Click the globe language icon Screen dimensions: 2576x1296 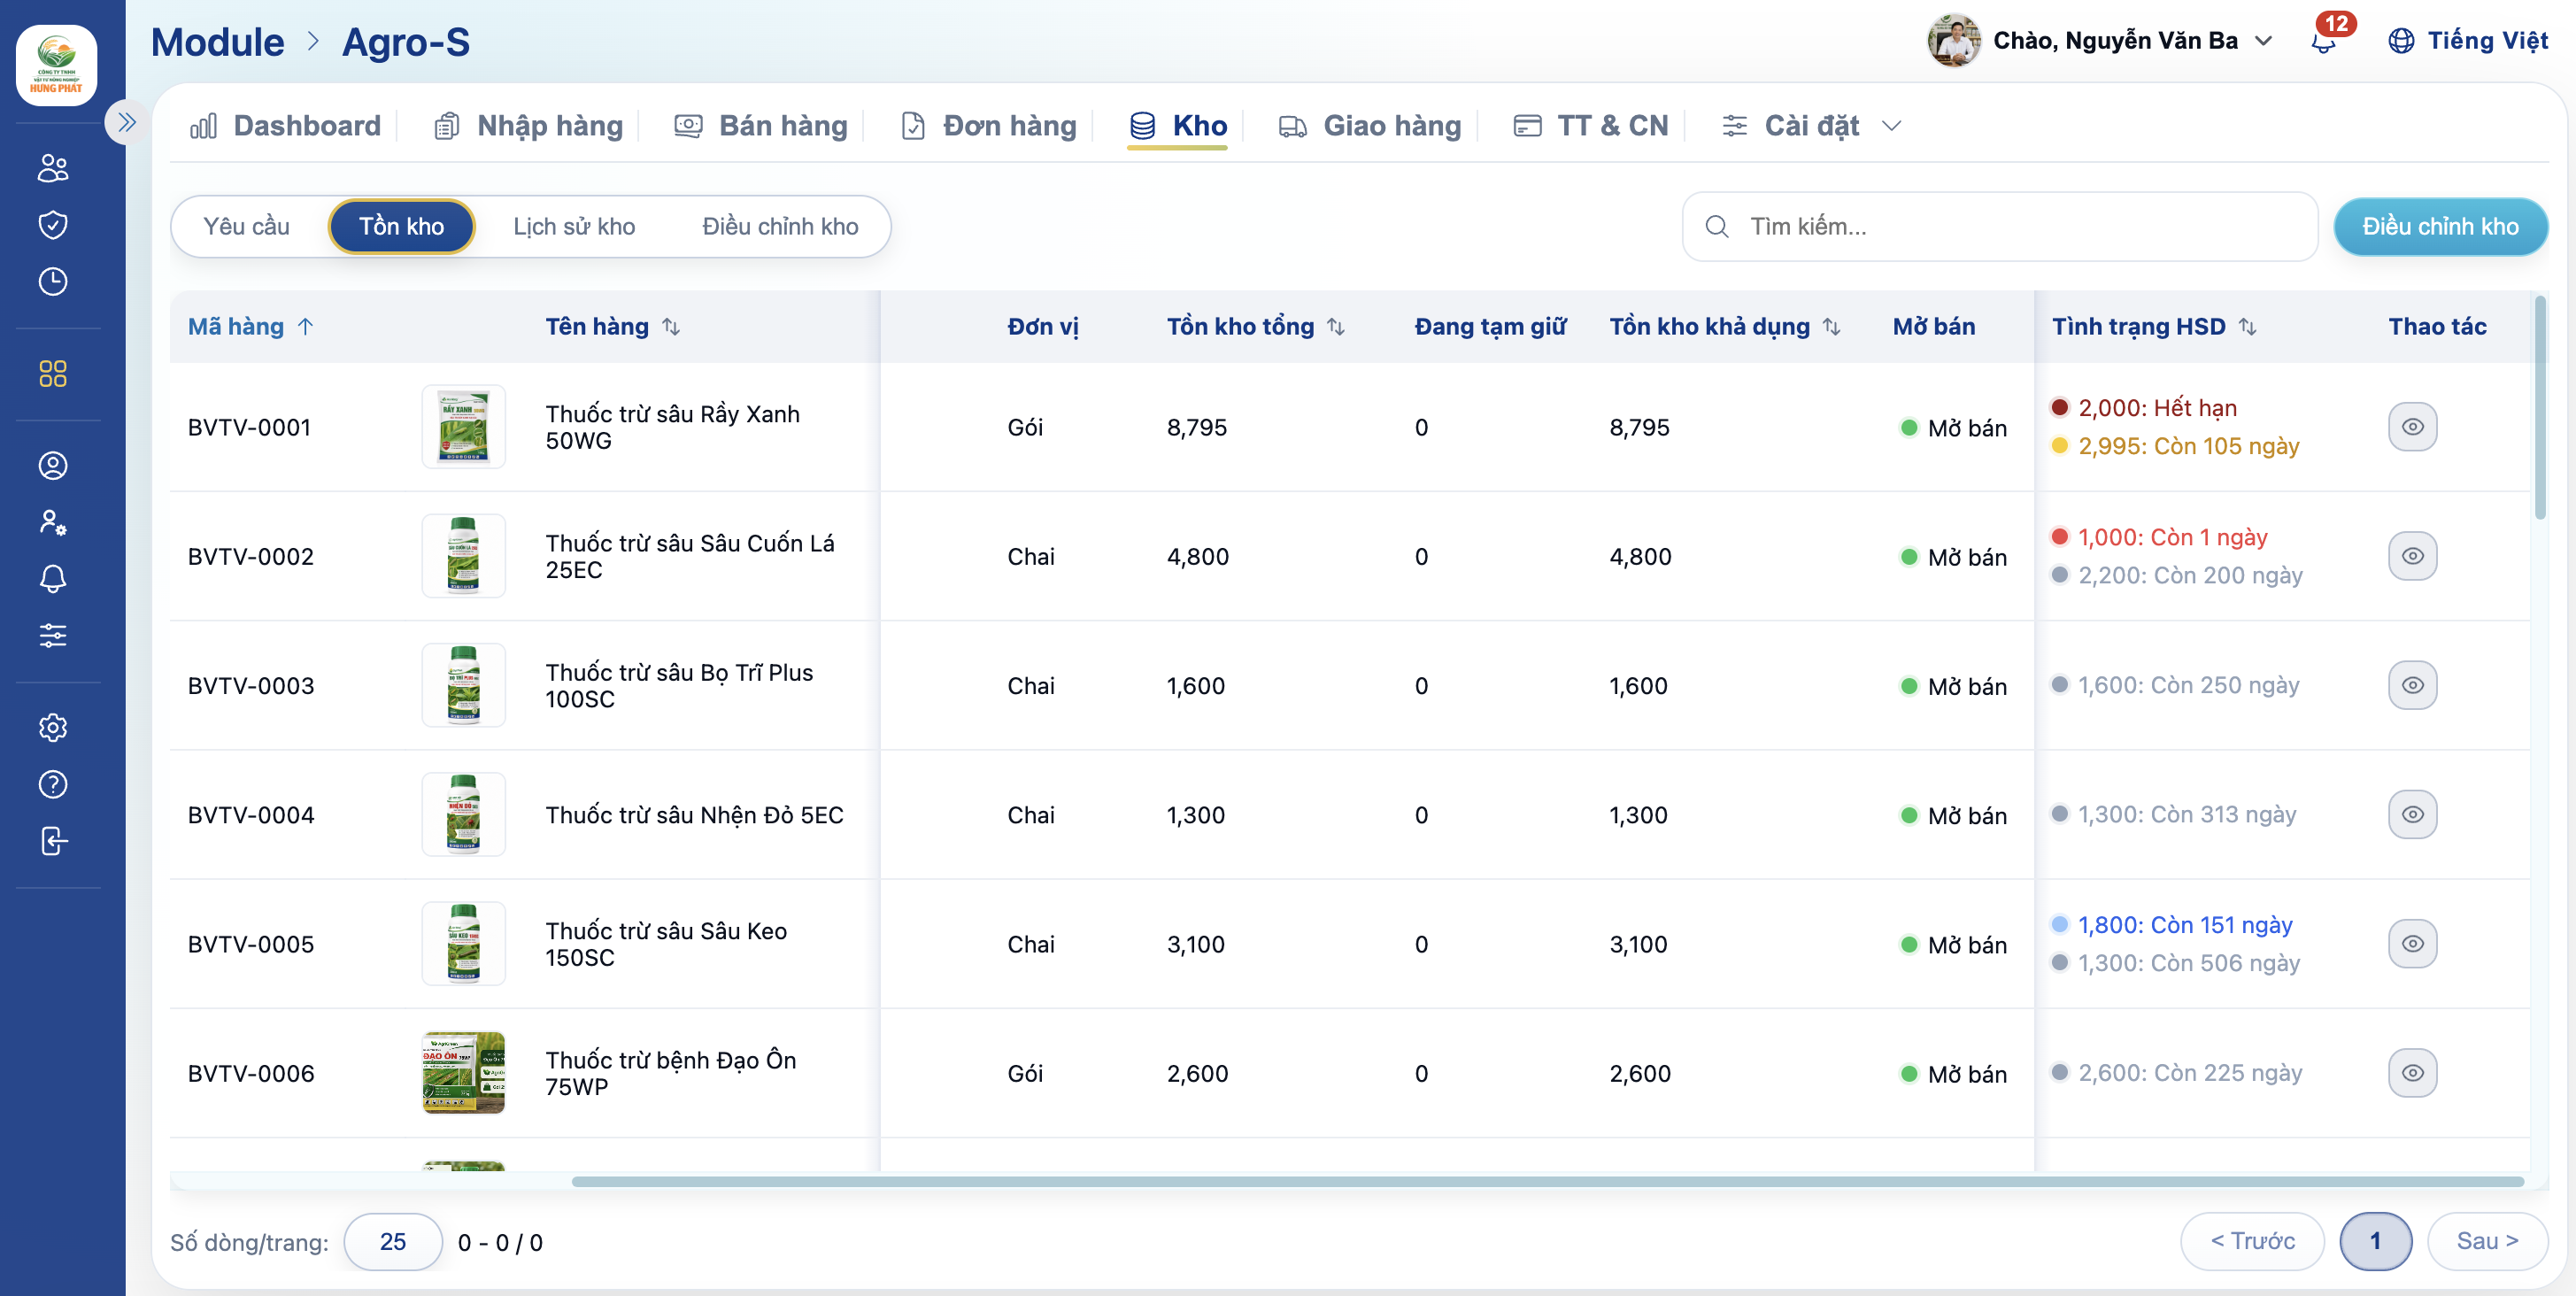(2400, 41)
